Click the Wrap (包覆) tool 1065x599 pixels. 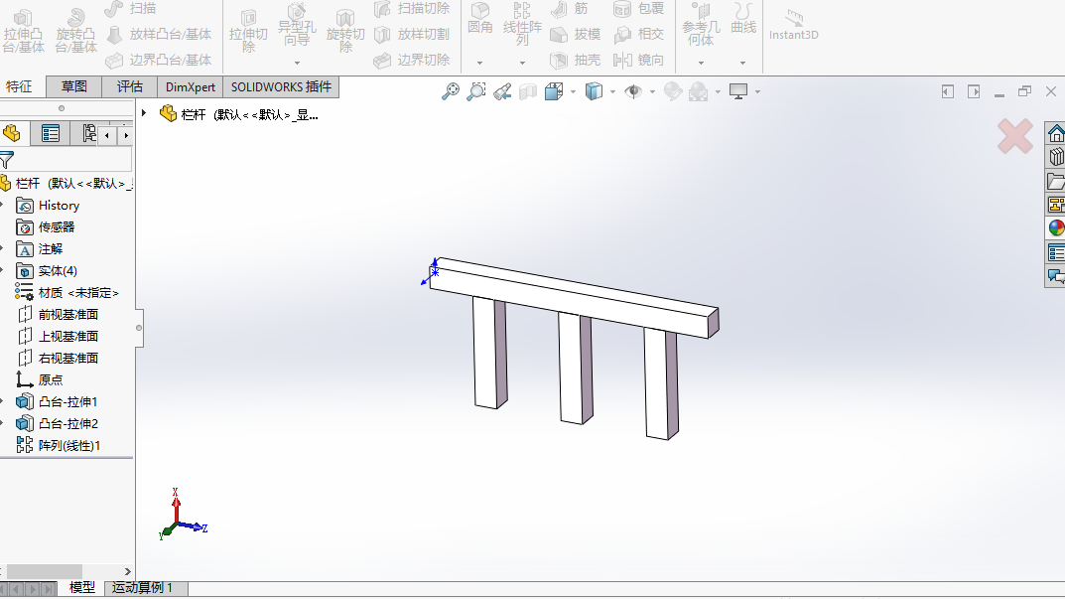638,9
